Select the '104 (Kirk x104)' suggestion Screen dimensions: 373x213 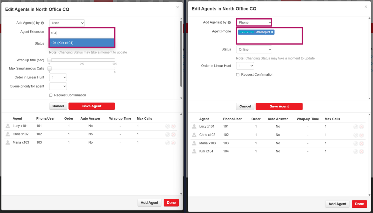(82, 43)
